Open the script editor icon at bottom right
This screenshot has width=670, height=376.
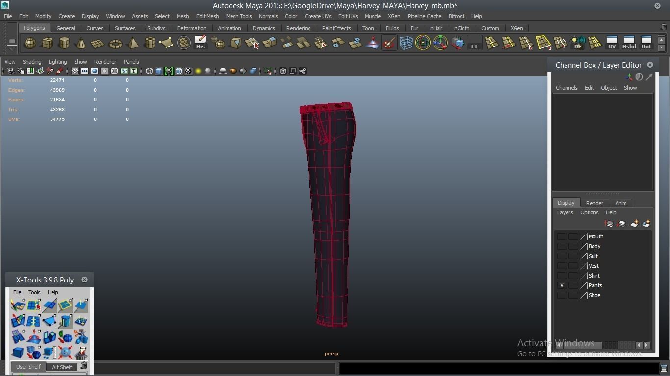pyautogui.click(x=664, y=368)
